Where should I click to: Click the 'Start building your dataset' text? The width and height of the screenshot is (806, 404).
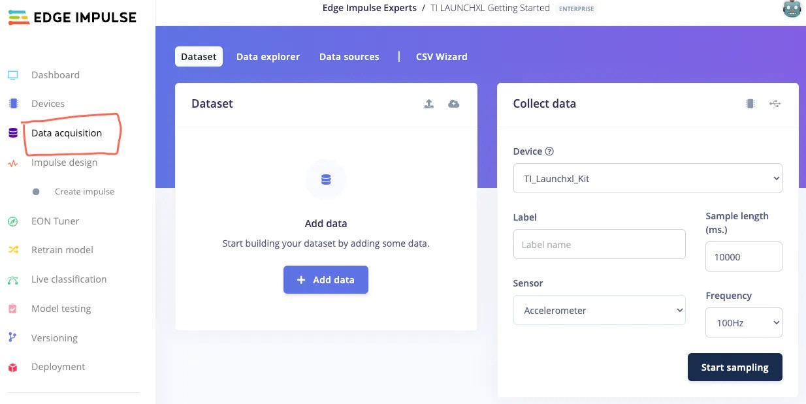326,244
